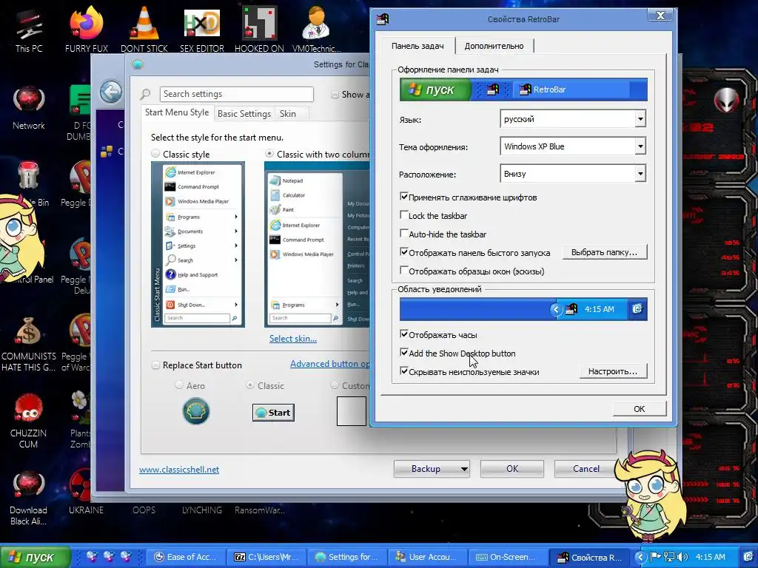This screenshot has width=758, height=568.
Task: Switch to On-Screen... keyboard taskbar button
Action: (509, 557)
